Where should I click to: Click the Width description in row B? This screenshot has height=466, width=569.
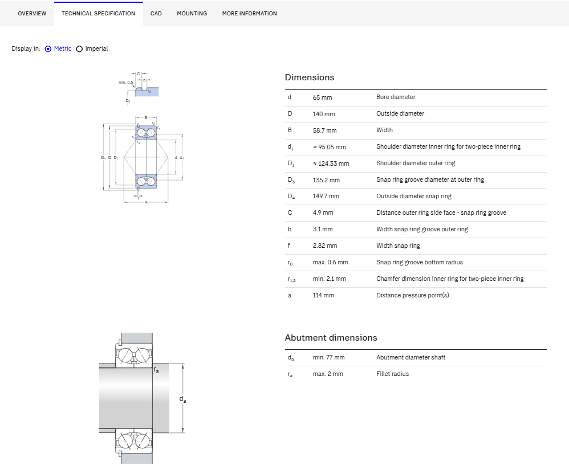click(x=384, y=130)
